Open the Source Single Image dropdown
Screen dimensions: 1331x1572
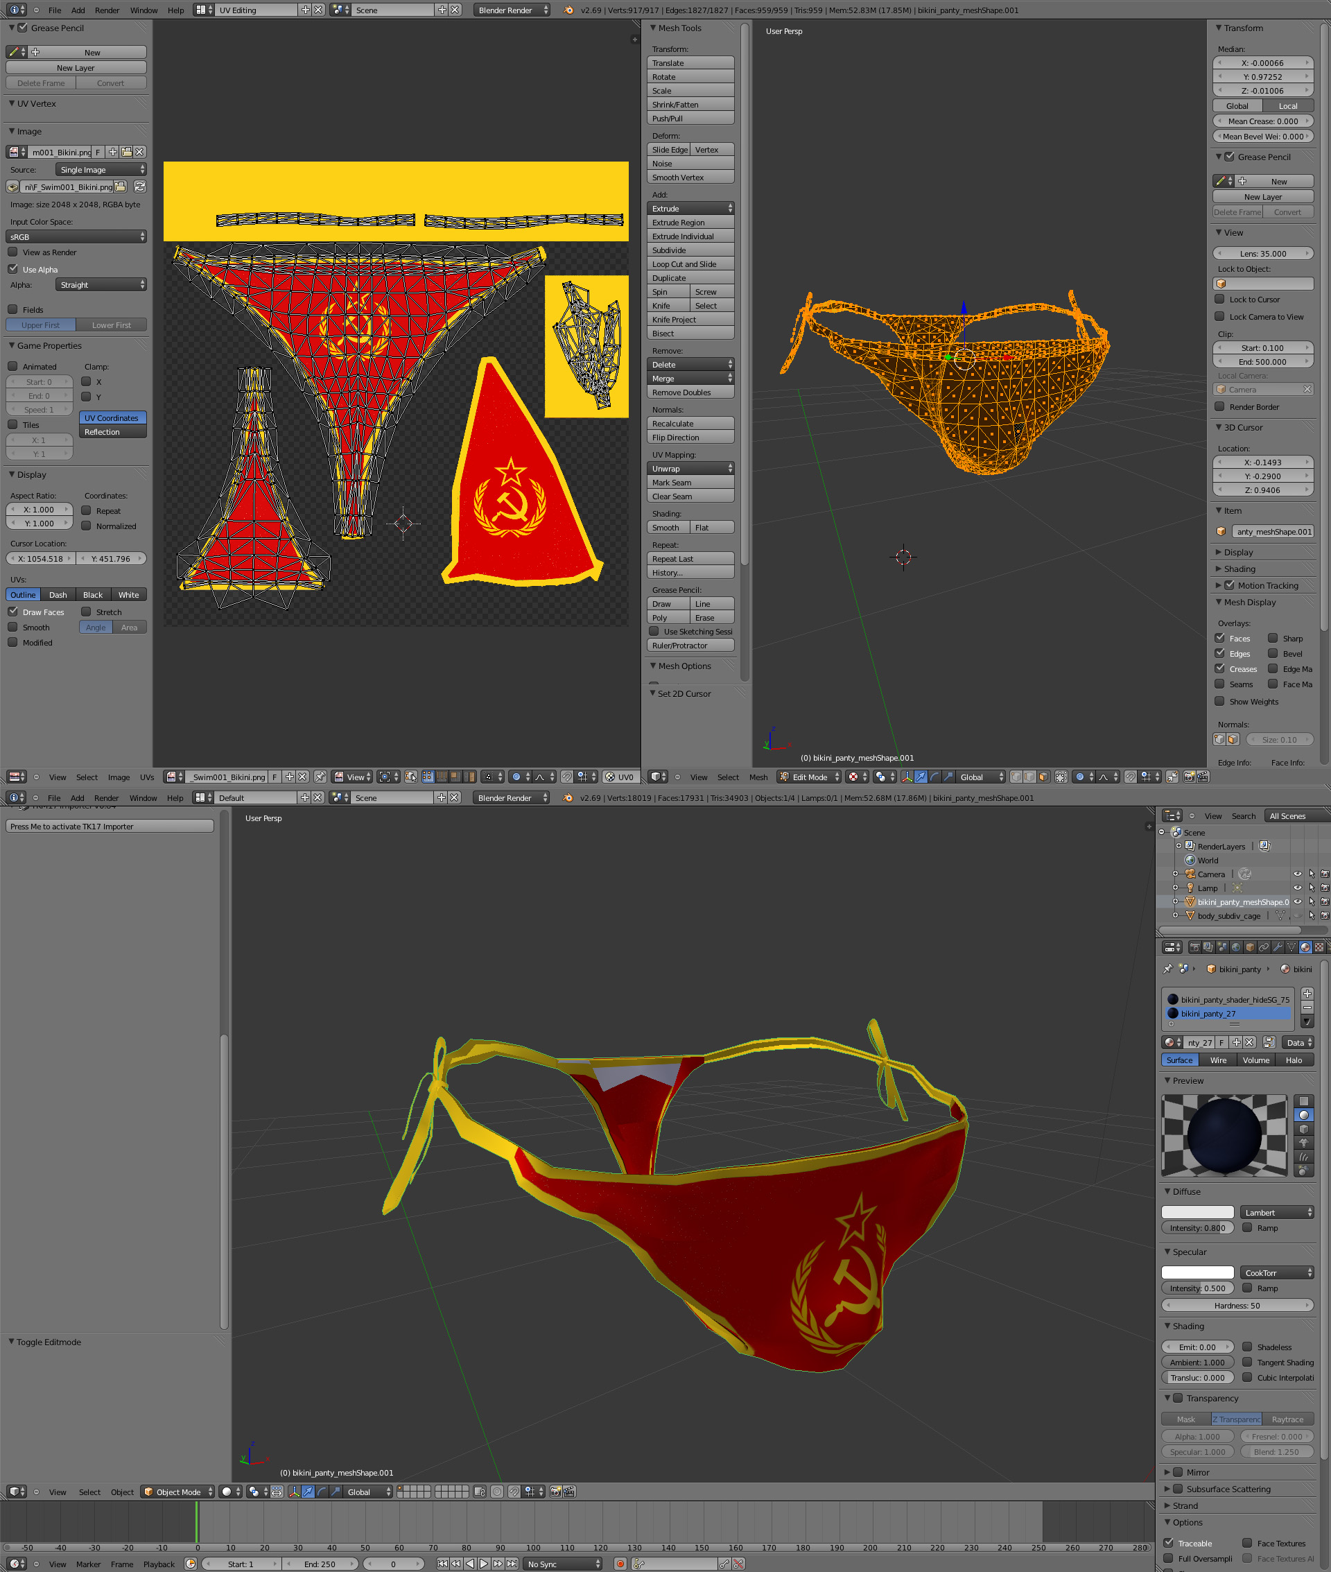pos(101,170)
